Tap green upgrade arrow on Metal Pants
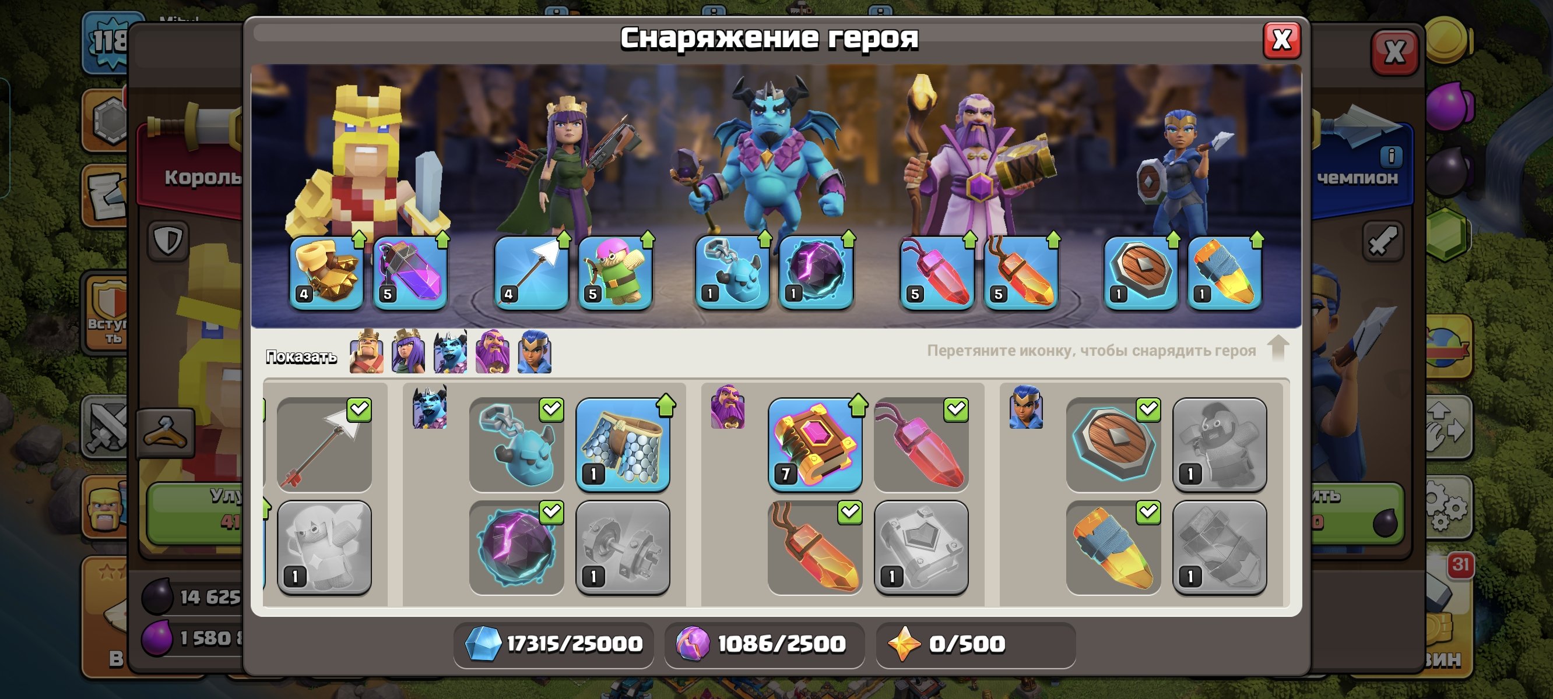1553x699 pixels. pyautogui.click(x=666, y=405)
